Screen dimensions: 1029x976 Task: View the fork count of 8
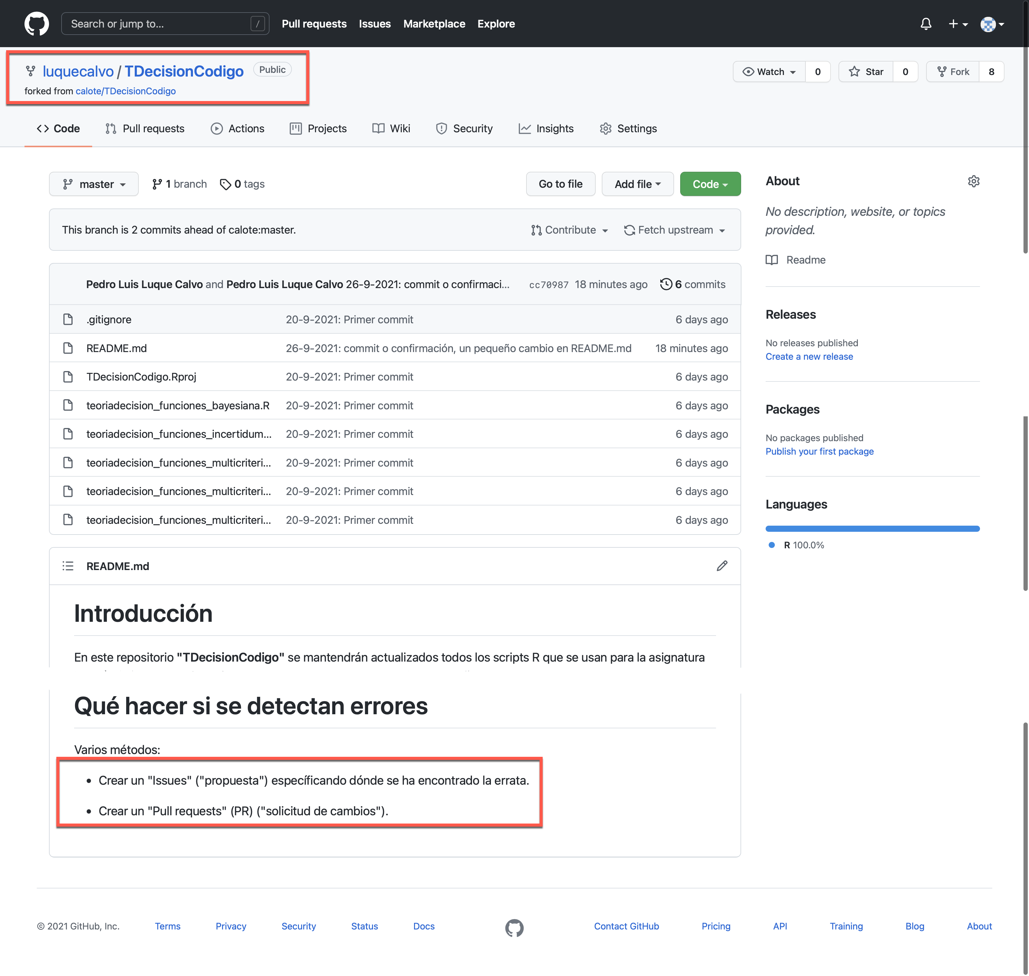[x=991, y=72]
